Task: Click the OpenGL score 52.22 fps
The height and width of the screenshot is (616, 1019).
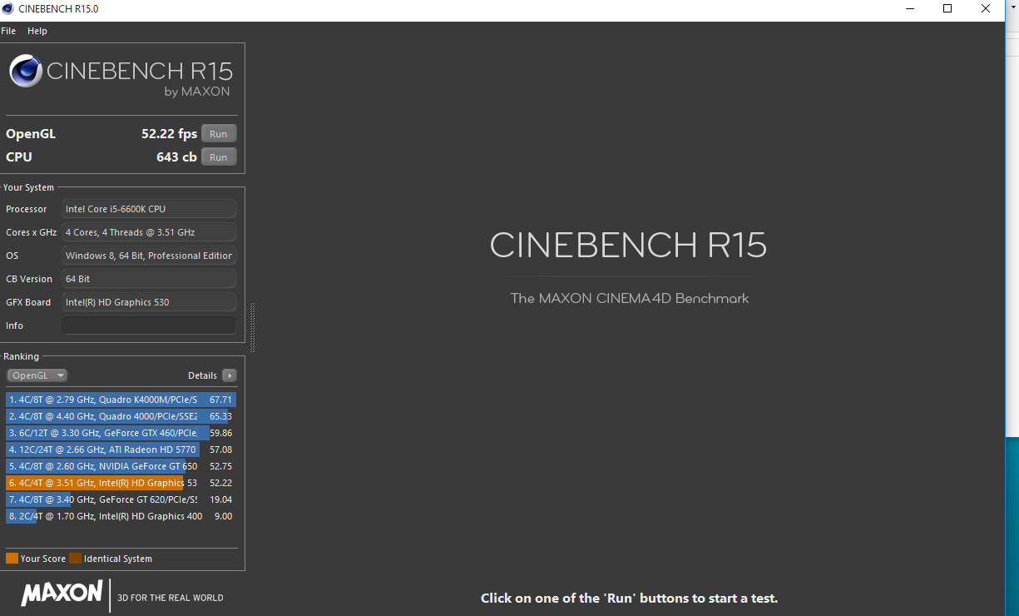Action: [x=169, y=134]
